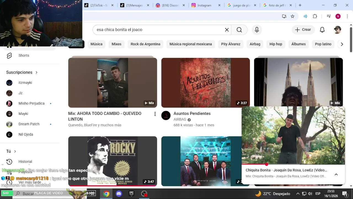353x199 pixels.
Task: Open Chrome profile N icon
Action: 338,16
